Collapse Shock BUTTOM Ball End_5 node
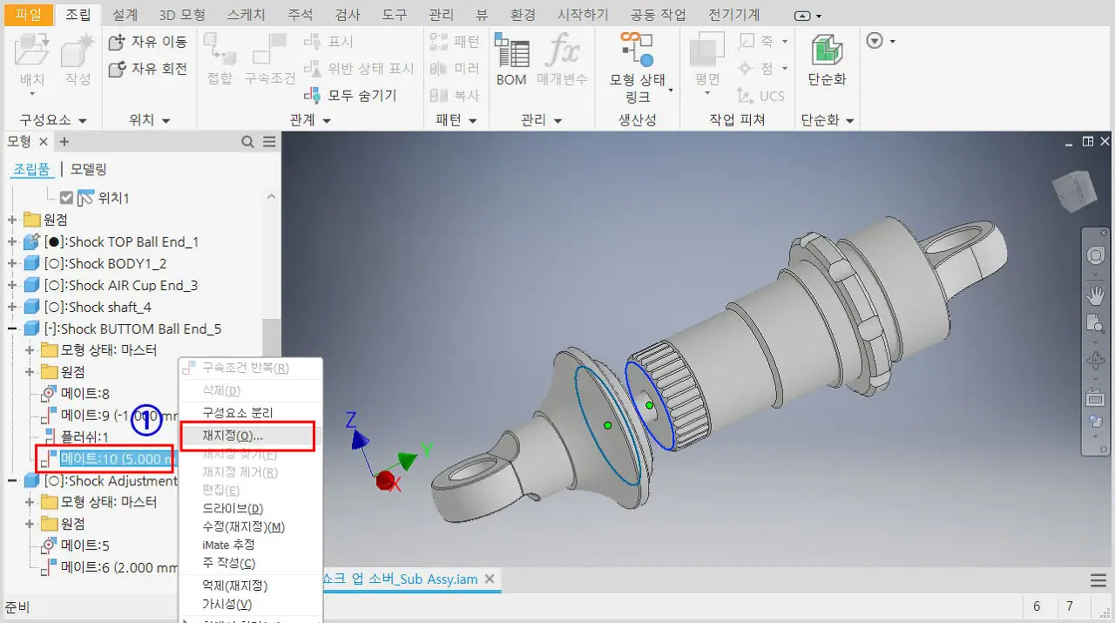 12,328
